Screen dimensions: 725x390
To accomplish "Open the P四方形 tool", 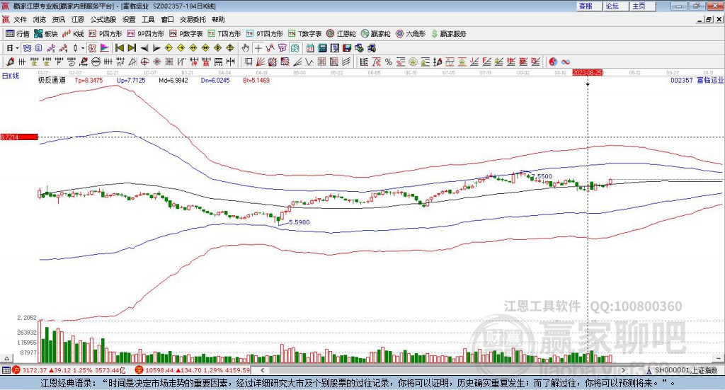I will (105, 34).
